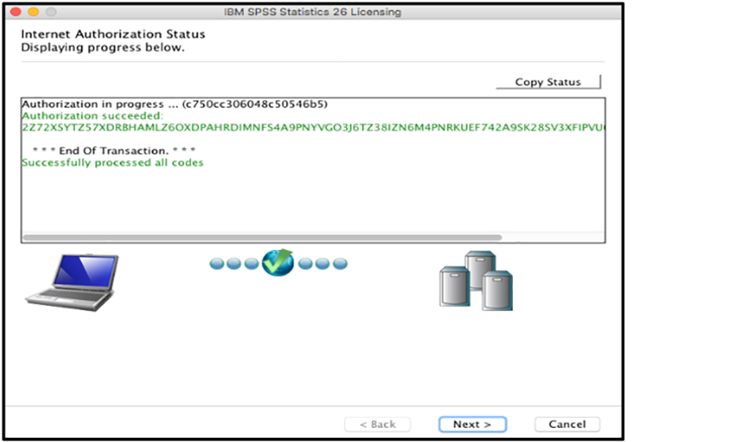Select the 'End Of Transaction' line

click(114, 150)
